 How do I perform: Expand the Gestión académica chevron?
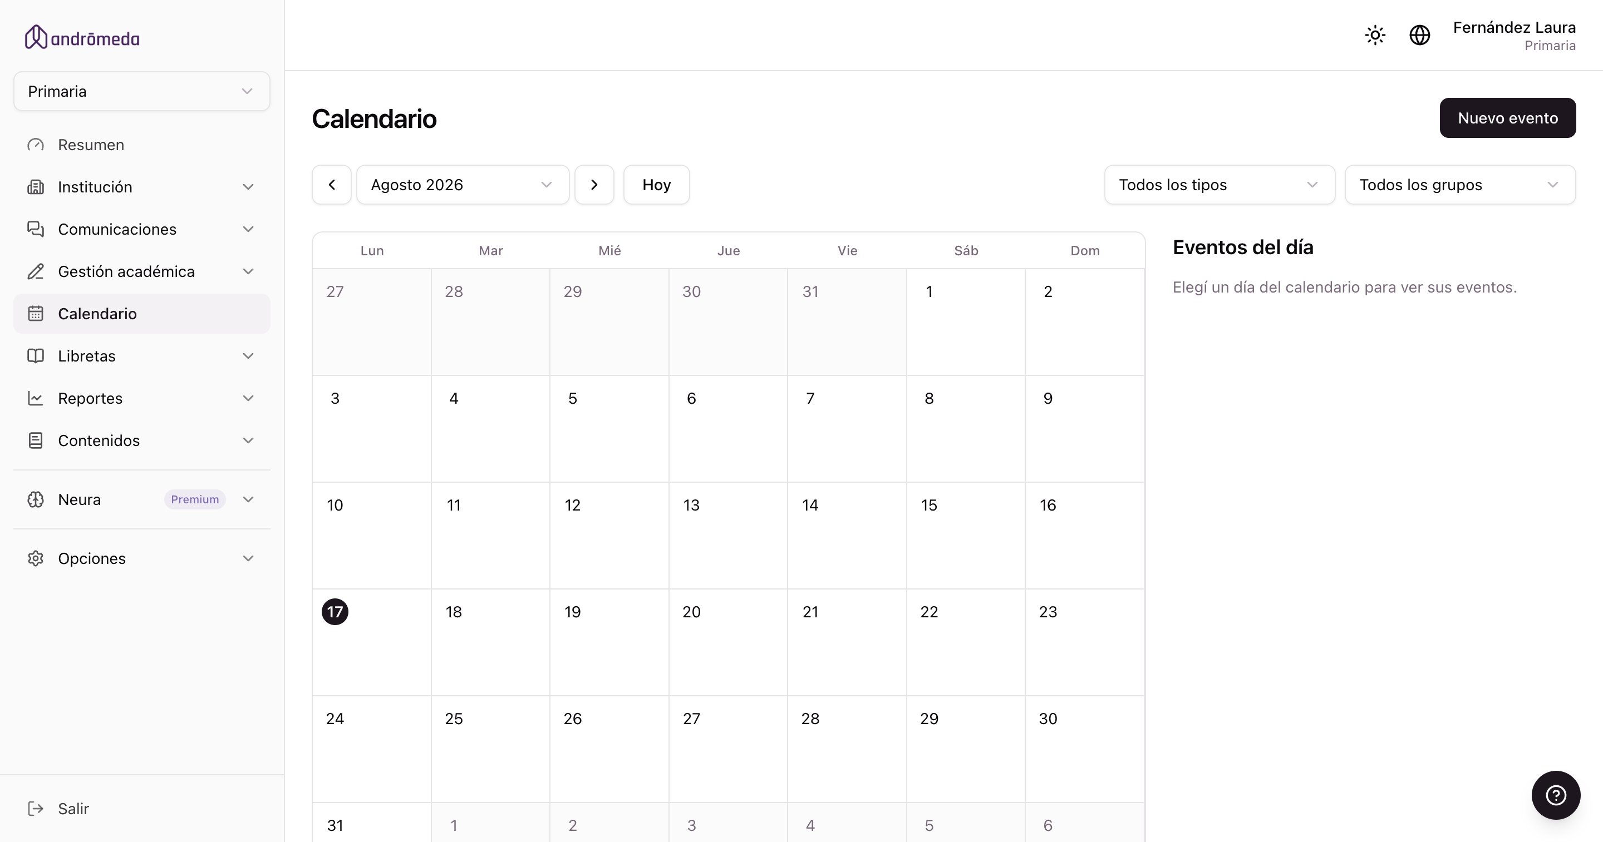click(248, 272)
